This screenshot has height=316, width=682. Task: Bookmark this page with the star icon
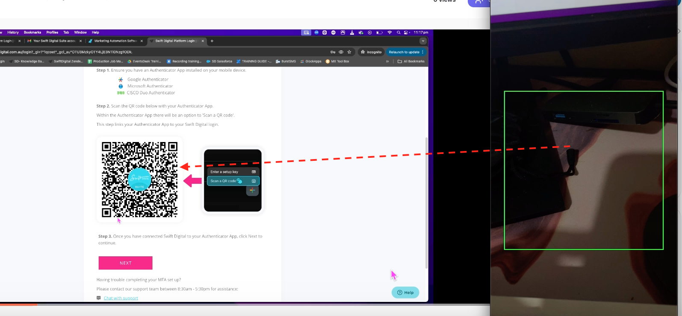(349, 52)
